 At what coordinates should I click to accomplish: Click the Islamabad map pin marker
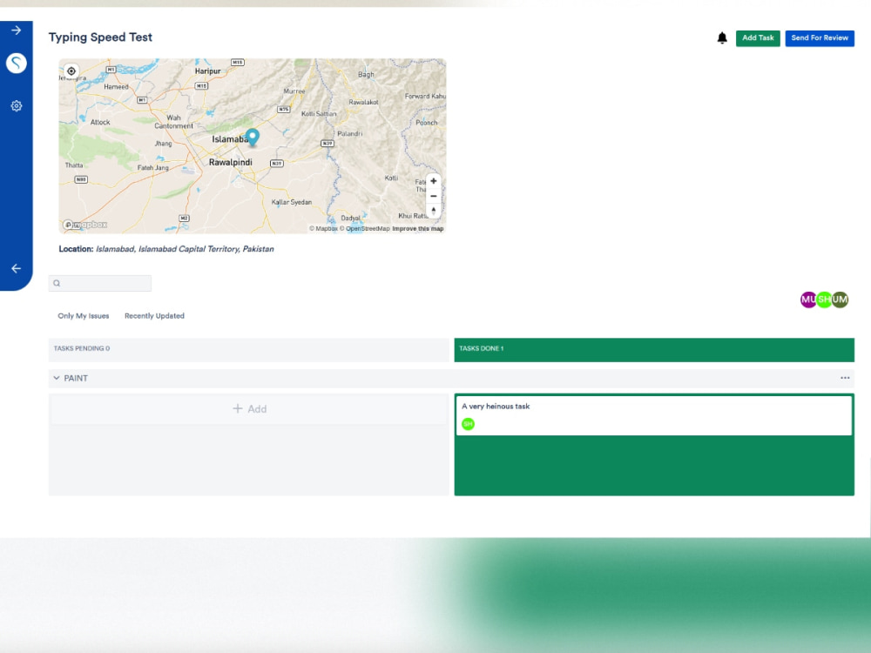pos(253,138)
